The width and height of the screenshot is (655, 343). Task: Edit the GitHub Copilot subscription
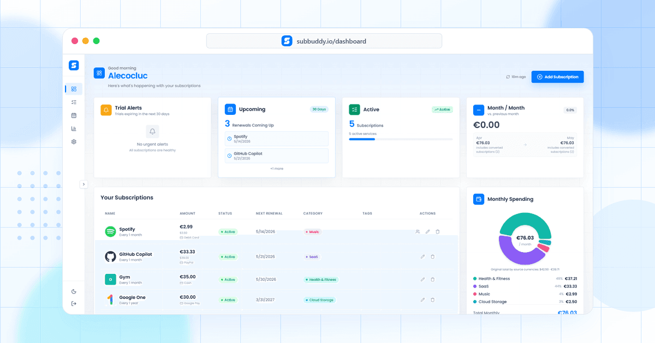(x=422, y=256)
